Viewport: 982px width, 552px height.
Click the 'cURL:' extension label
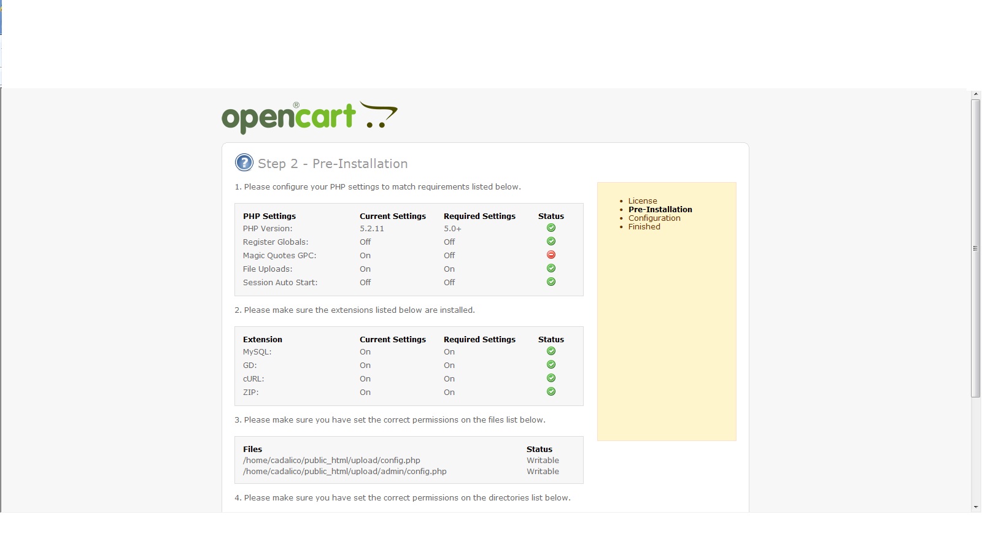[253, 379]
